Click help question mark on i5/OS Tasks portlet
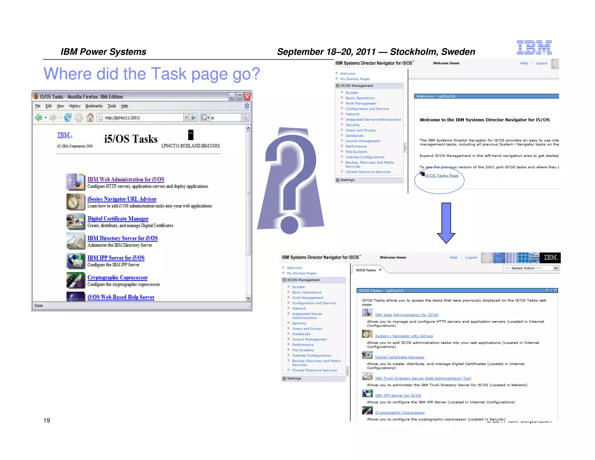Viewport: 595px width, 460px height. 547,290
